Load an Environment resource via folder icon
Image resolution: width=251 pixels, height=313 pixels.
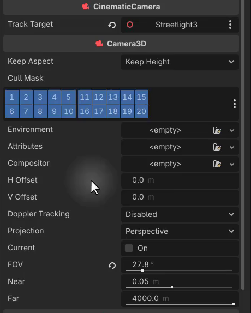tap(217, 130)
